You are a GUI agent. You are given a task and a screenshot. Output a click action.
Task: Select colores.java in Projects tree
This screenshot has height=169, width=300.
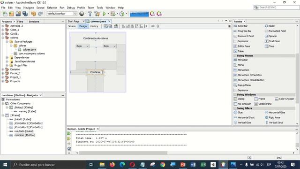tap(29, 50)
